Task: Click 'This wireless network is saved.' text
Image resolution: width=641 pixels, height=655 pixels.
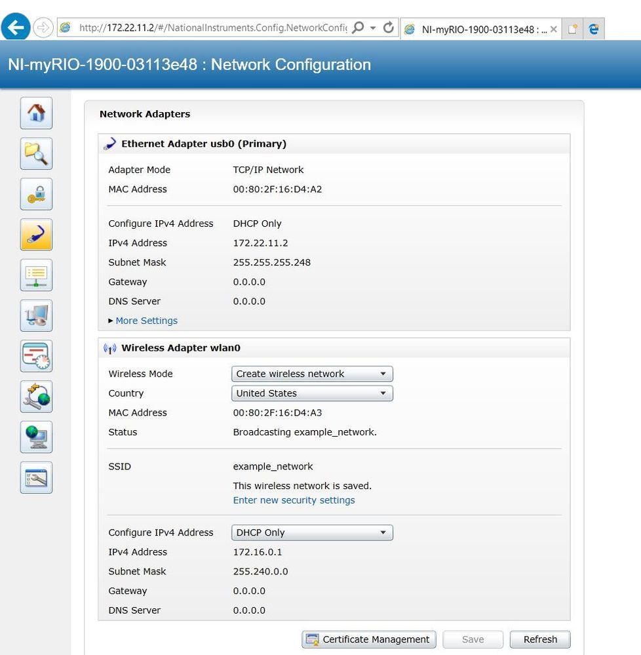Action: coord(302,486)
